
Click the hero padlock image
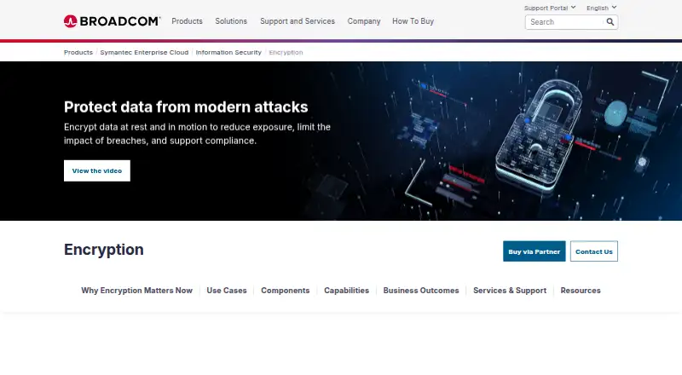pos(540,135)
